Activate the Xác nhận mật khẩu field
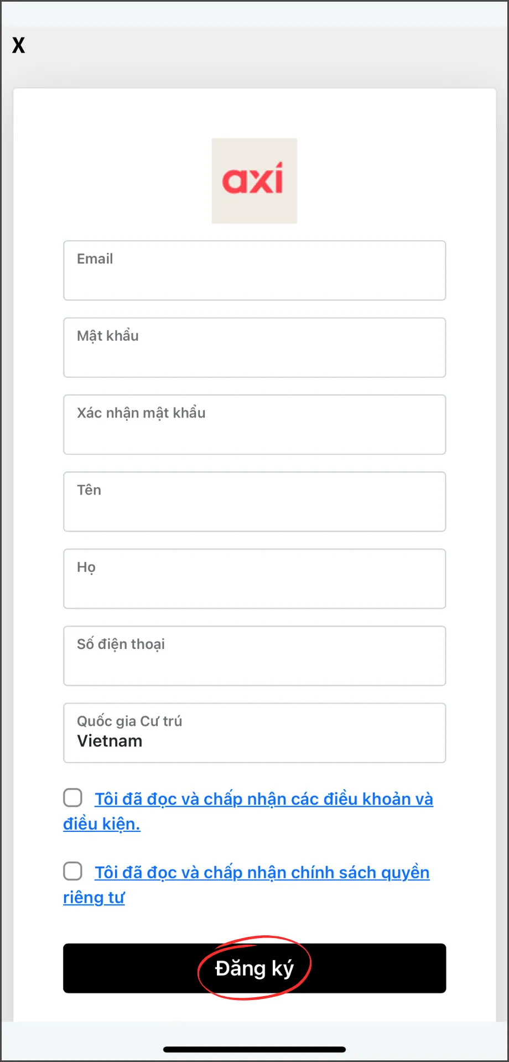This screenshot has width=509, height=1062. [x=254, y=425]
